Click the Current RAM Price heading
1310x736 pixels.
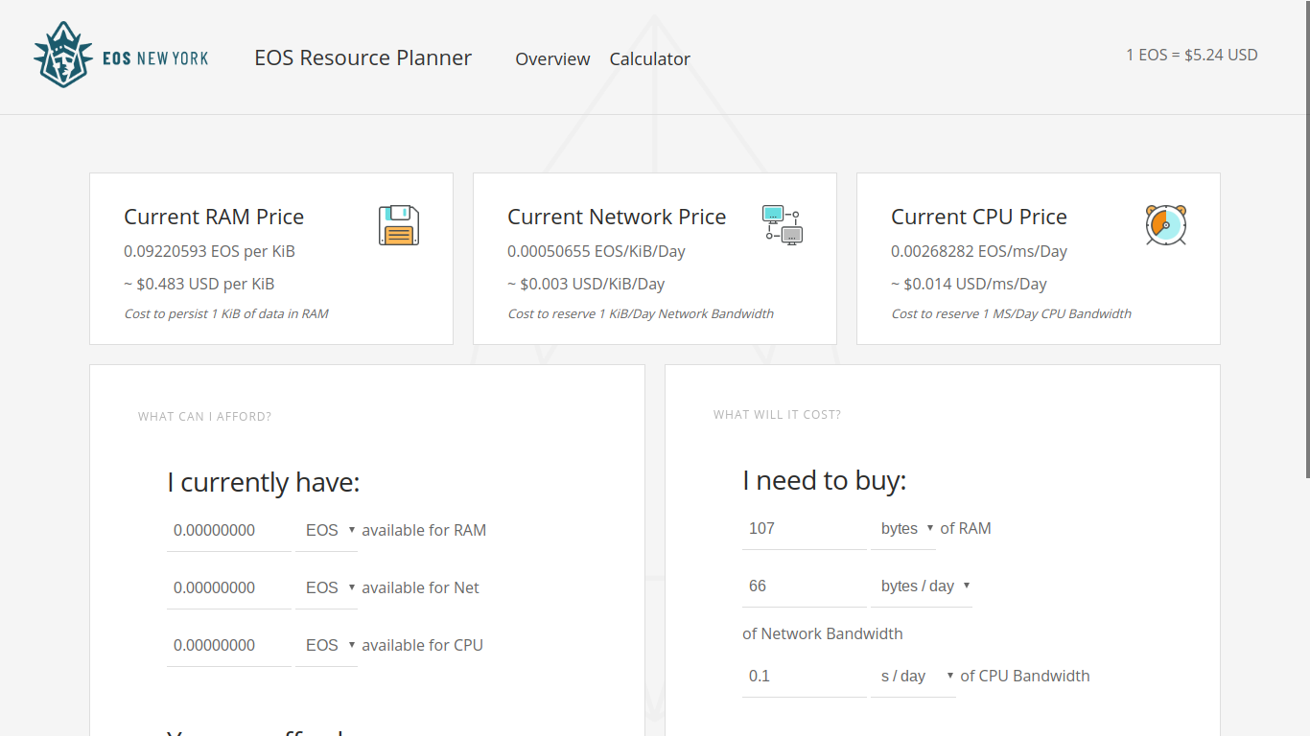pos(214,217)
